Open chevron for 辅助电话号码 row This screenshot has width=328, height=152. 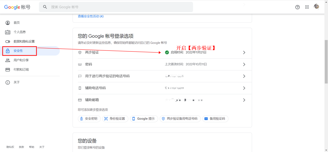tap(244, 88)
